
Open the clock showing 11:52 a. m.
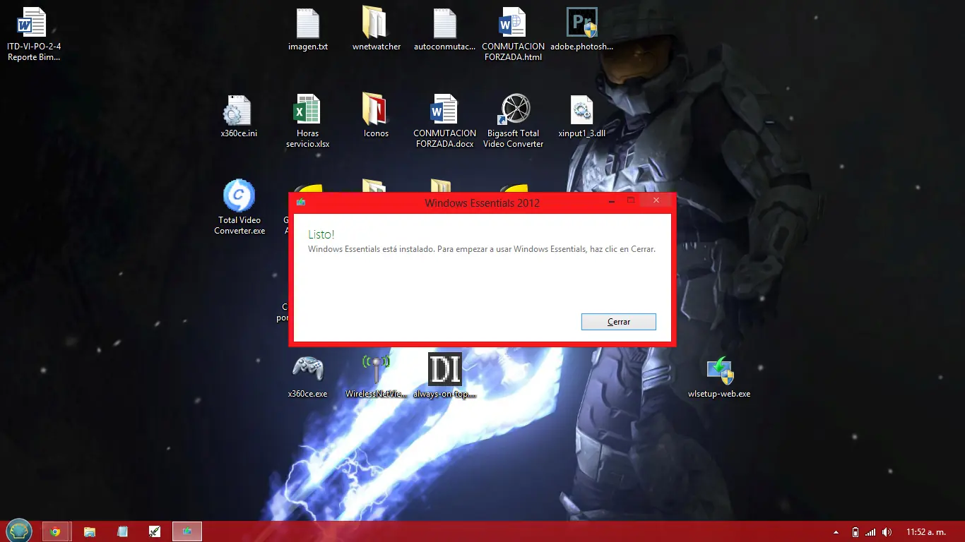pos(925,532)
